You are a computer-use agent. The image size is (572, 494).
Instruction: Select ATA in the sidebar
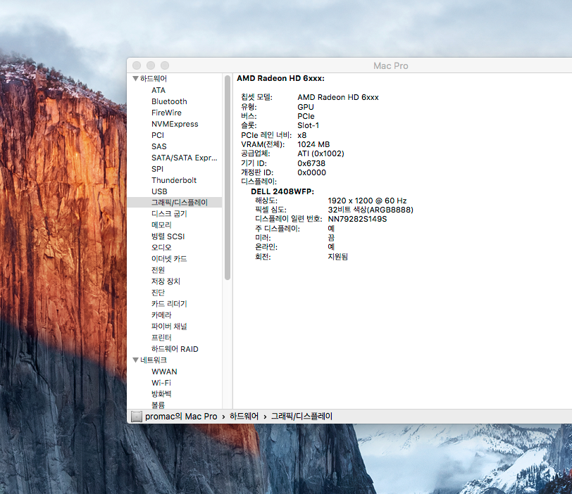click(158, 90)
